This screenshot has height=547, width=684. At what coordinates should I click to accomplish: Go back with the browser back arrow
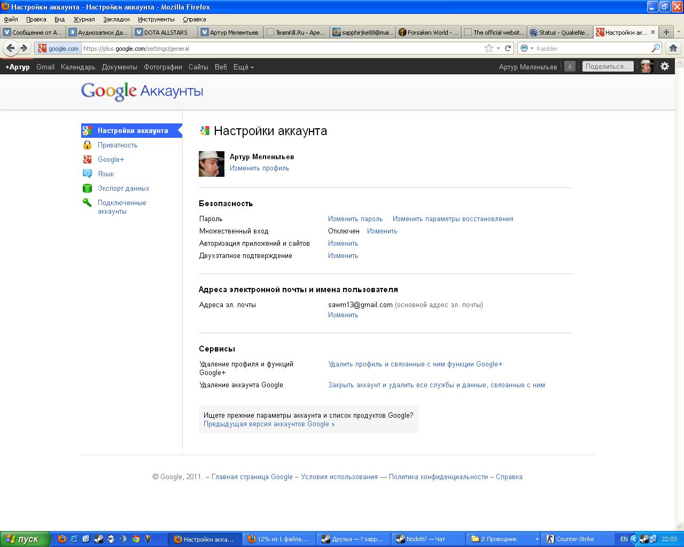[x=10, y=48]
